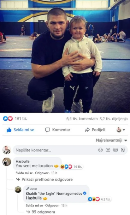Expand the Najrelevantniji comment sort dropdown
The image size is (130, 215).
tap(111, 140)
